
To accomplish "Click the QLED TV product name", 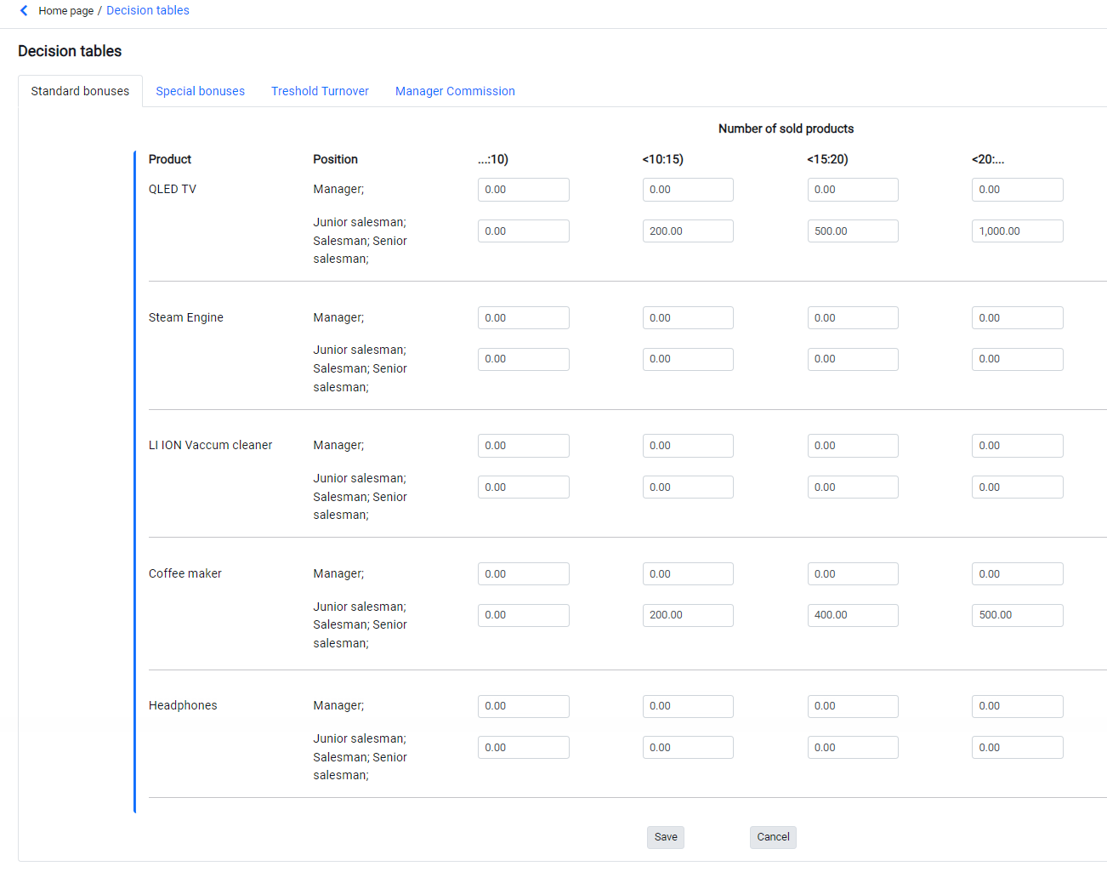I will coord(173,189).
